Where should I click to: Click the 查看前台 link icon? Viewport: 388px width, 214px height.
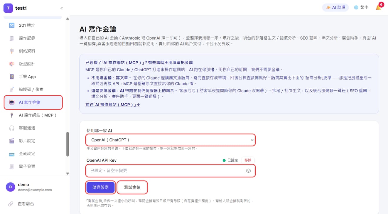[x=11, y=204]
